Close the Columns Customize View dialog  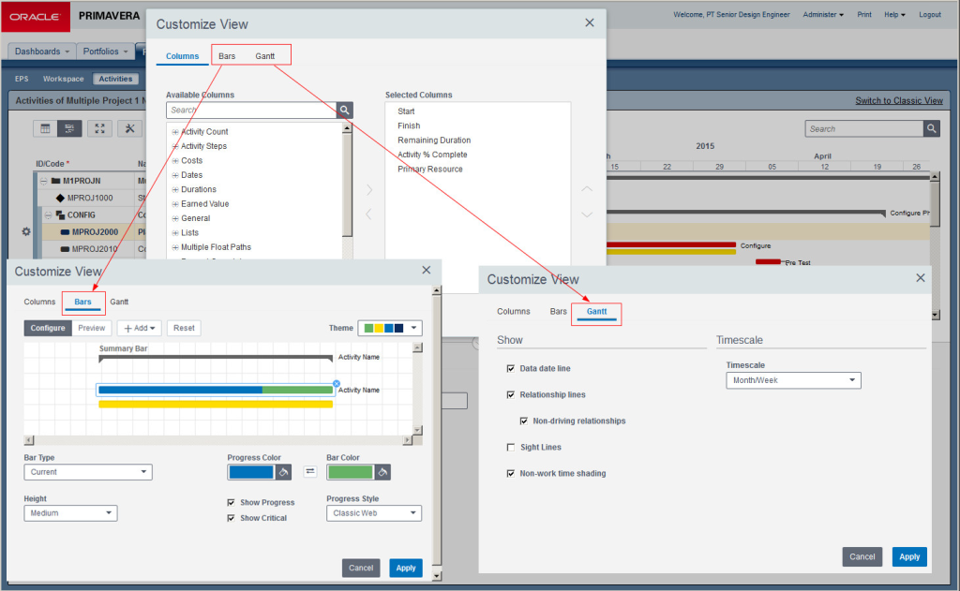click(590, 22)
